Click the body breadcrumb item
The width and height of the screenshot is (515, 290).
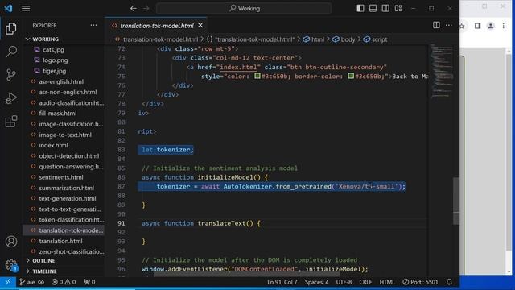(344, 39)
